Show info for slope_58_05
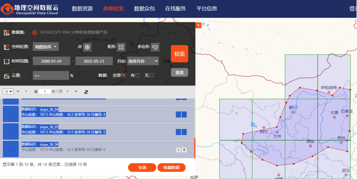357x179 pixels. 178,132
